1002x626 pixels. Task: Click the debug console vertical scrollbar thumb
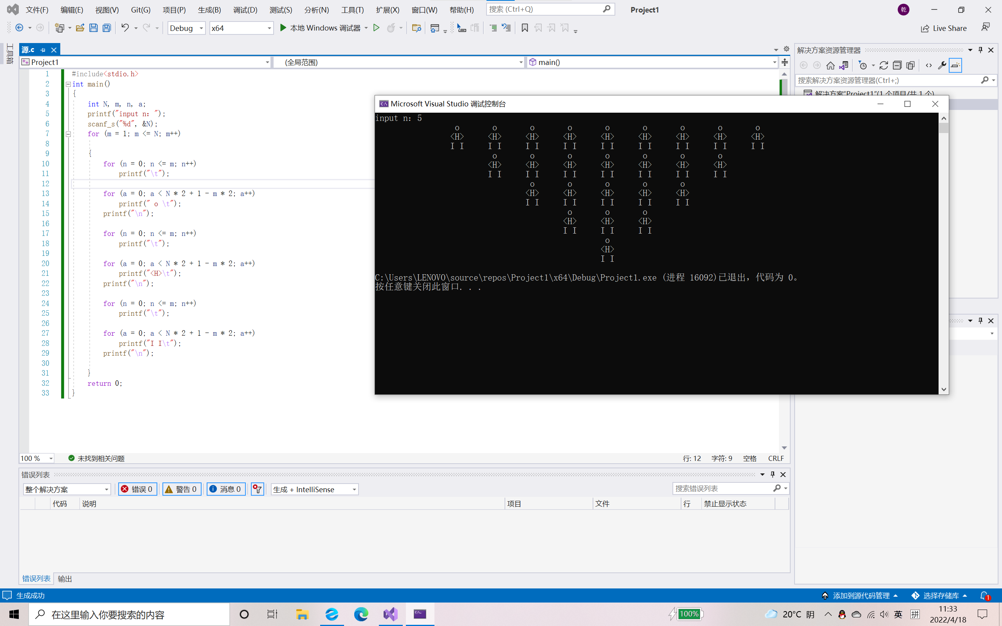click(944, 128)
